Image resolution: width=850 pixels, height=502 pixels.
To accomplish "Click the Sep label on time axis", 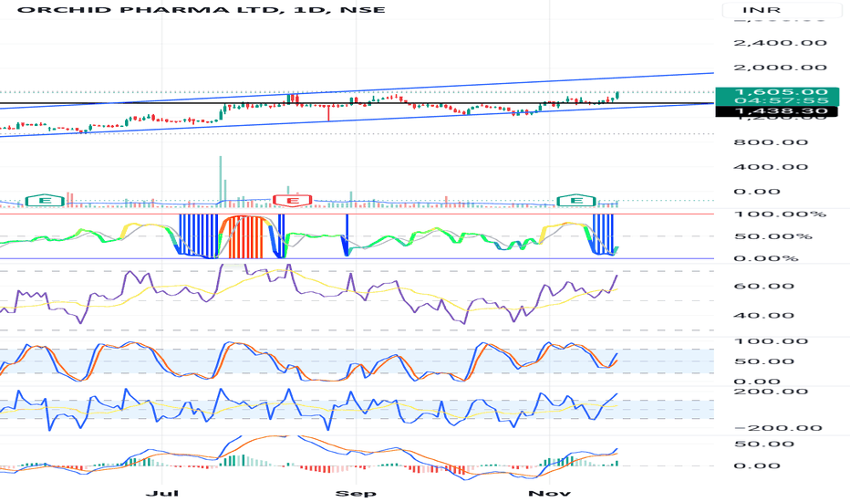I will coord(356,493).
